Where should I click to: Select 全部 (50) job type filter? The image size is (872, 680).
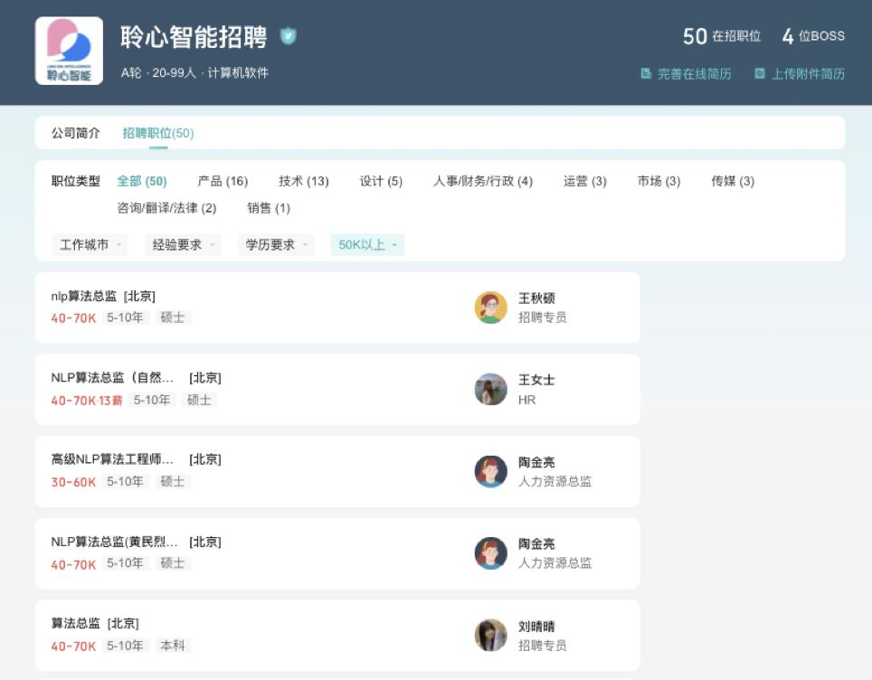[142, 181]
